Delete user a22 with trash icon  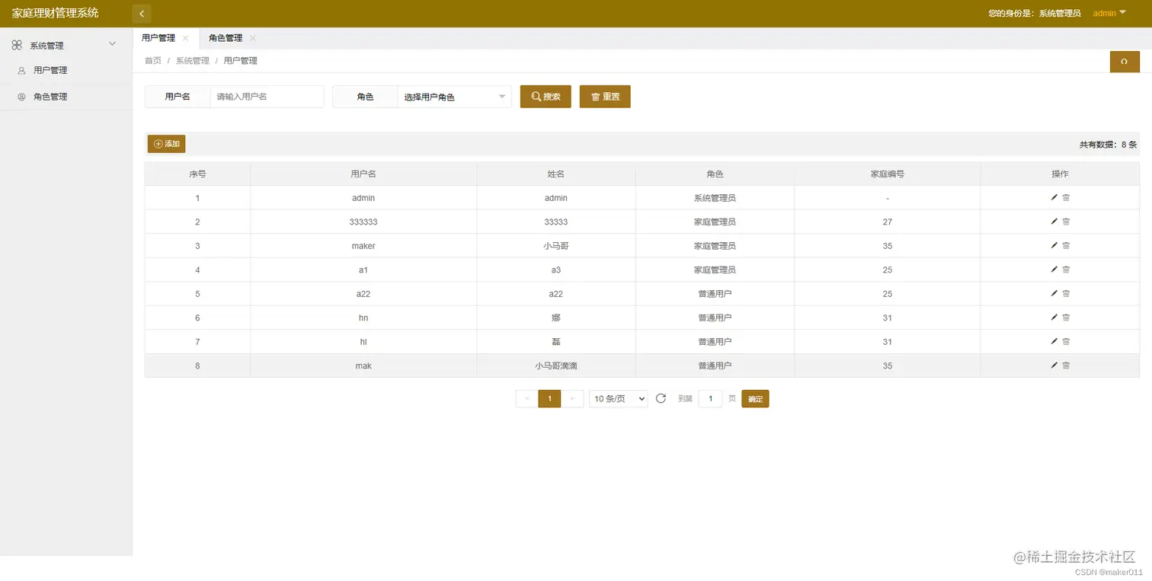(1066, 293)
